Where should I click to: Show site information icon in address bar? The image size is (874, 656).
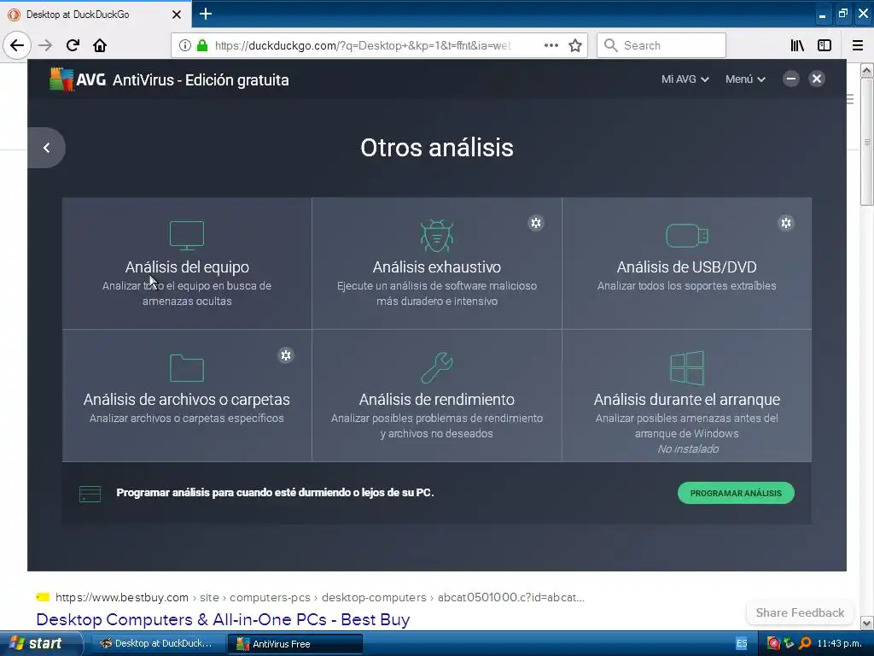(x=185, y=45)
